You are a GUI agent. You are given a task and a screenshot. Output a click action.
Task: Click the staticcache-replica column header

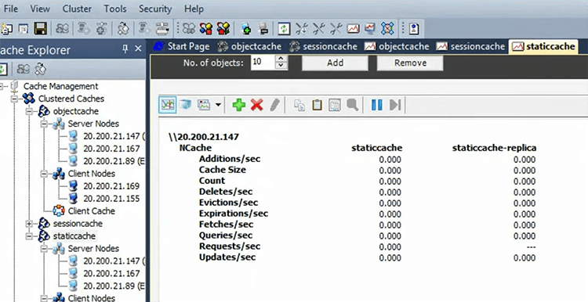[494, 148]
